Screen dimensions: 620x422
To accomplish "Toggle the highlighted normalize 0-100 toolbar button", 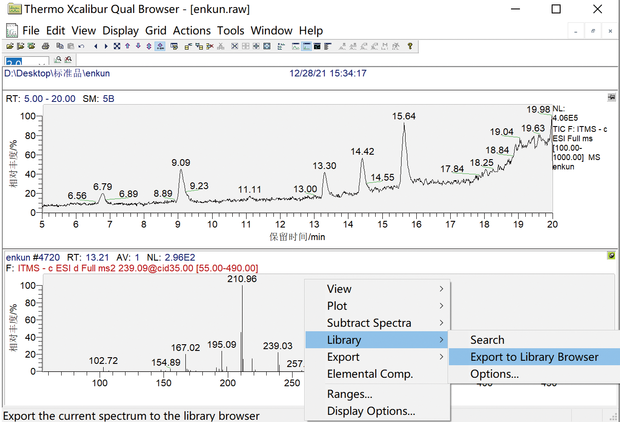I will coord(160,46).
